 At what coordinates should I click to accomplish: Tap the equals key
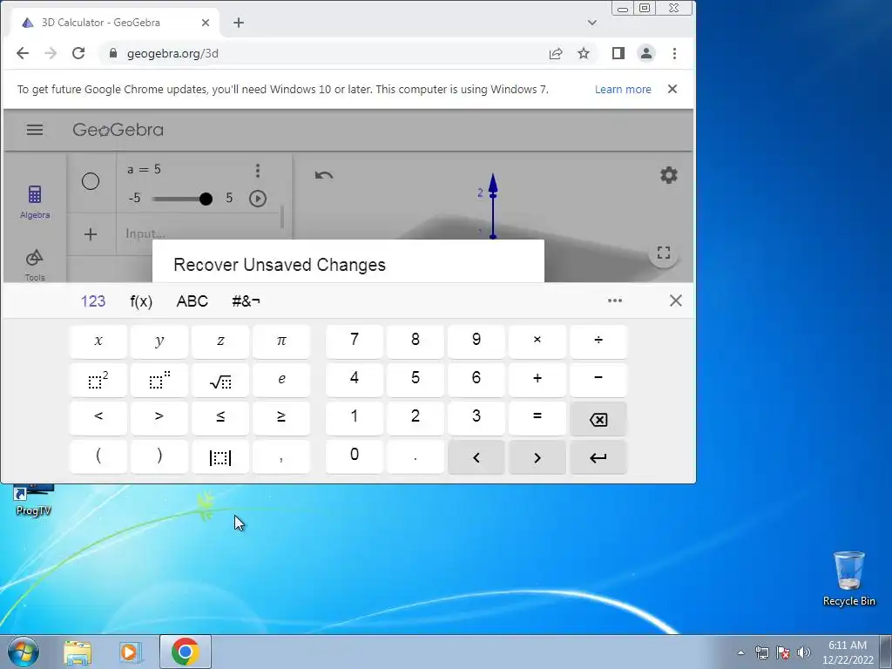pyautogui.click(x=537, y=418)
